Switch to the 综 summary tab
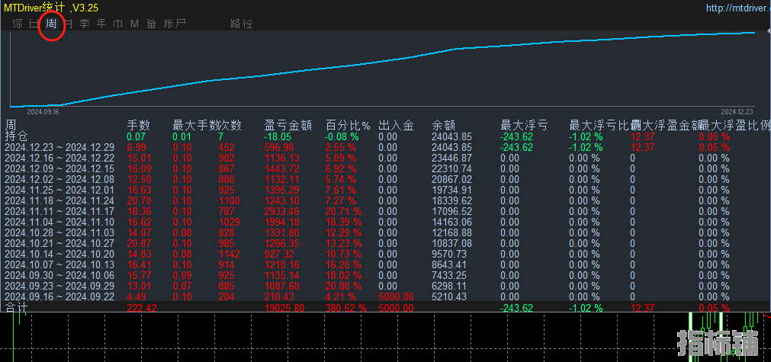 pos(18,24)
